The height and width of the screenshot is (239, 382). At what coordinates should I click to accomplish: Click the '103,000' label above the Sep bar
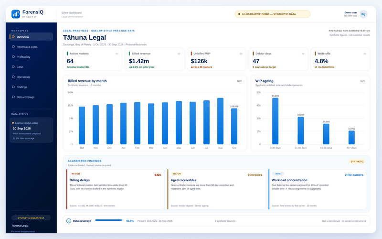234,106
